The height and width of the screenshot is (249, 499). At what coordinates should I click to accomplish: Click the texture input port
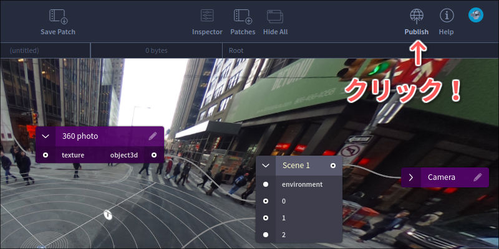click(x=46, y=155)
